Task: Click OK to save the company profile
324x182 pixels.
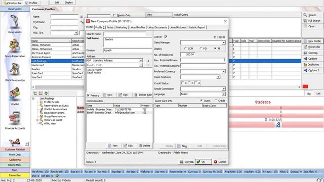Action: click(x=204, y=162)
